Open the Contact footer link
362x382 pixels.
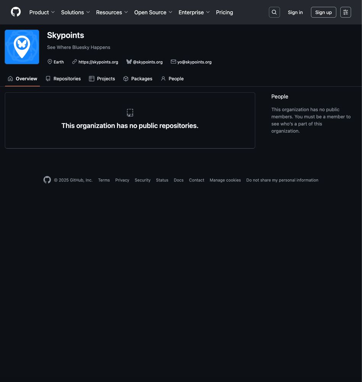[197, 180]
